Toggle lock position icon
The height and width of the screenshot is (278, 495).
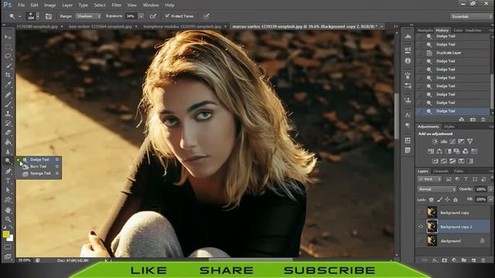447,199
